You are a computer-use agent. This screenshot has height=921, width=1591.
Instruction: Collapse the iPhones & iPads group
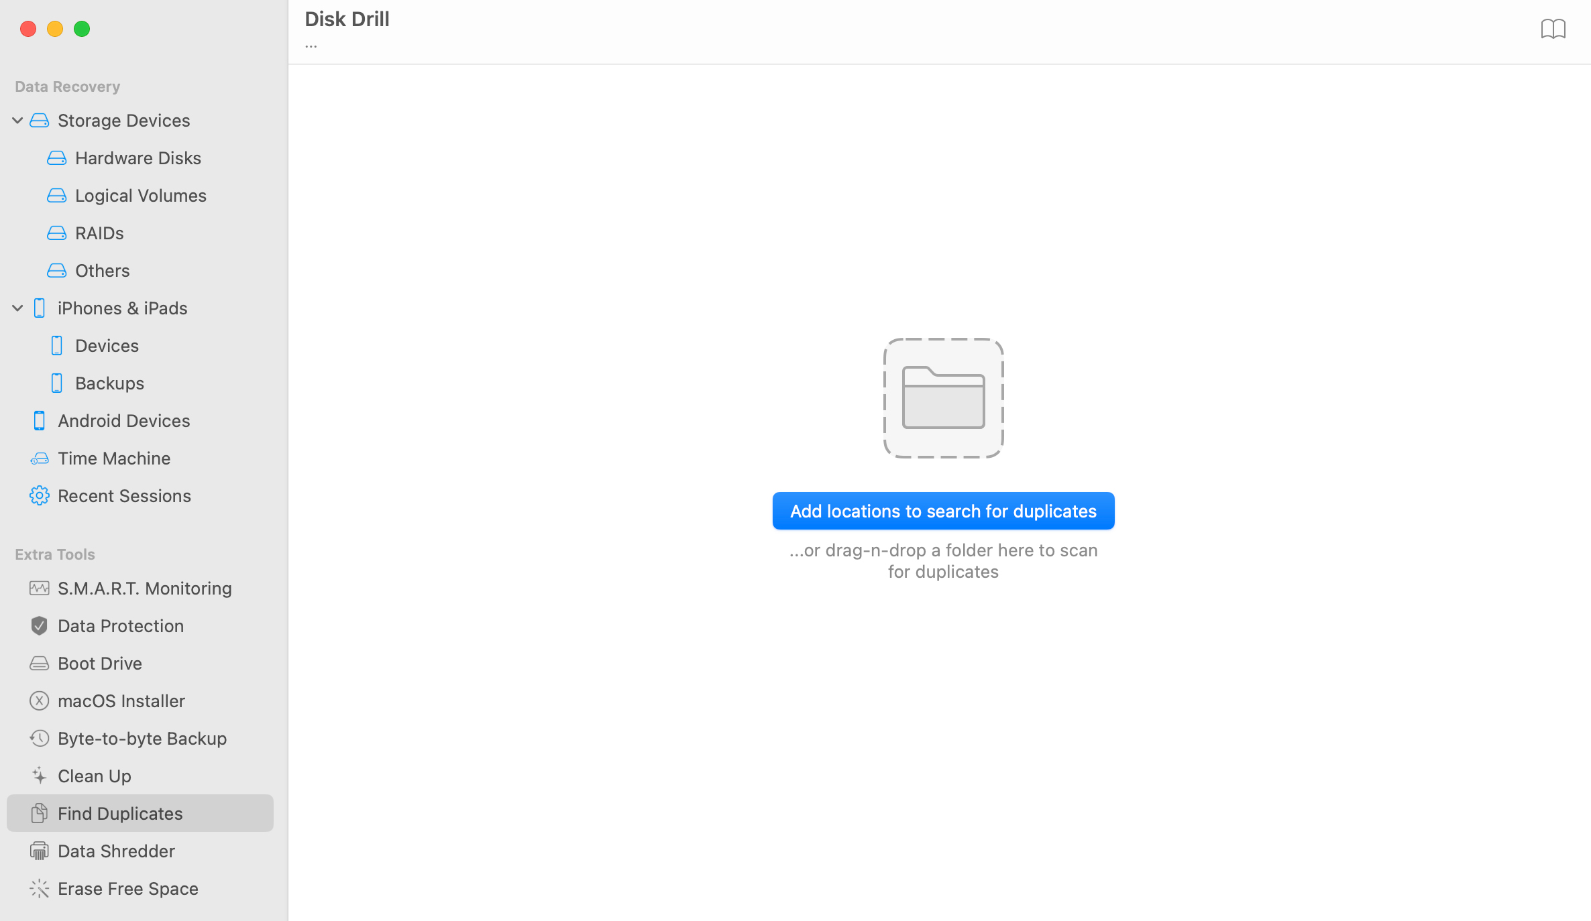pyautogui.click(x=17, y=308)
